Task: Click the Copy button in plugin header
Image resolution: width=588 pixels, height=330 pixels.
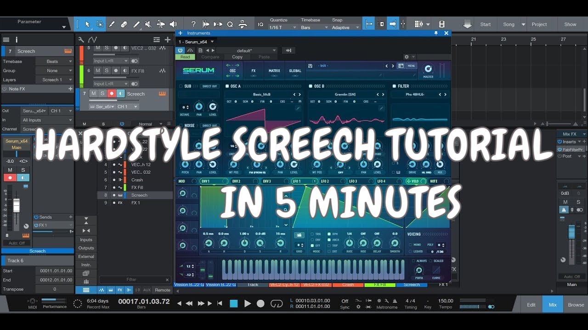Action: pyautogui.click(x=237, y=57)
